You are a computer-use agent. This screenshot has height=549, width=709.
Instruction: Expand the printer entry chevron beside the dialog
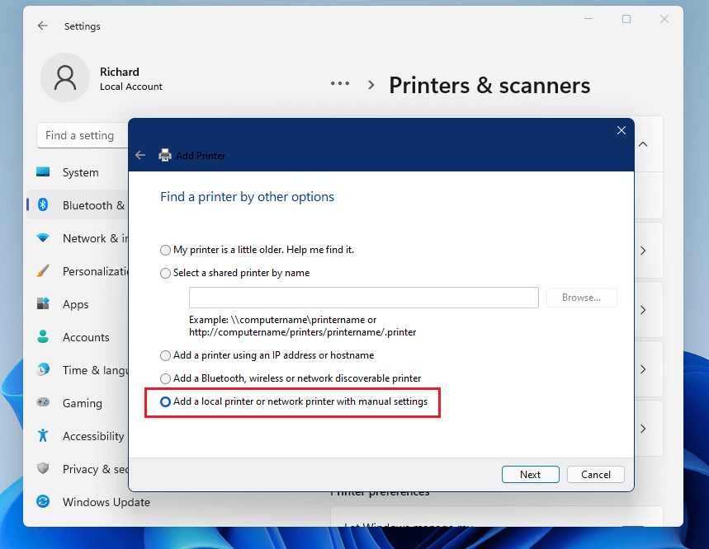[643, 251]
